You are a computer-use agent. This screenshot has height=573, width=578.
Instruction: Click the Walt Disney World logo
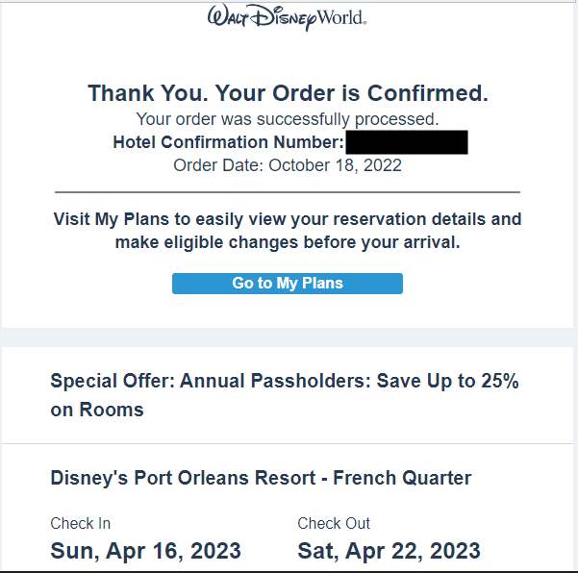pyautogui.click(x=288, y=17)
